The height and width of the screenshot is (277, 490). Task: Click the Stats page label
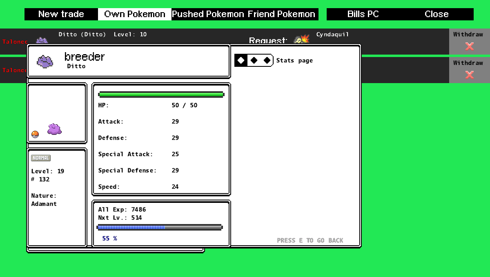click(294, 61)
